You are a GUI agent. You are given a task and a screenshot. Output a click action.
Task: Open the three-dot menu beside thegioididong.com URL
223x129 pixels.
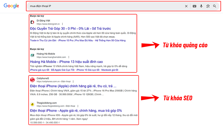(78, 106)
